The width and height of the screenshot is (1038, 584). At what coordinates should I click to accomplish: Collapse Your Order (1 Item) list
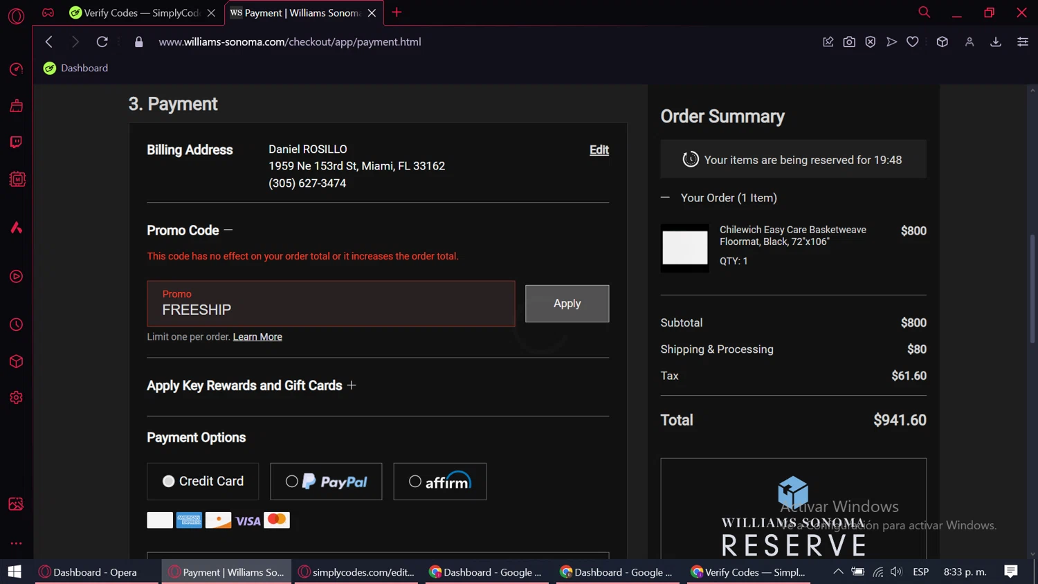(x=665, y=198)
